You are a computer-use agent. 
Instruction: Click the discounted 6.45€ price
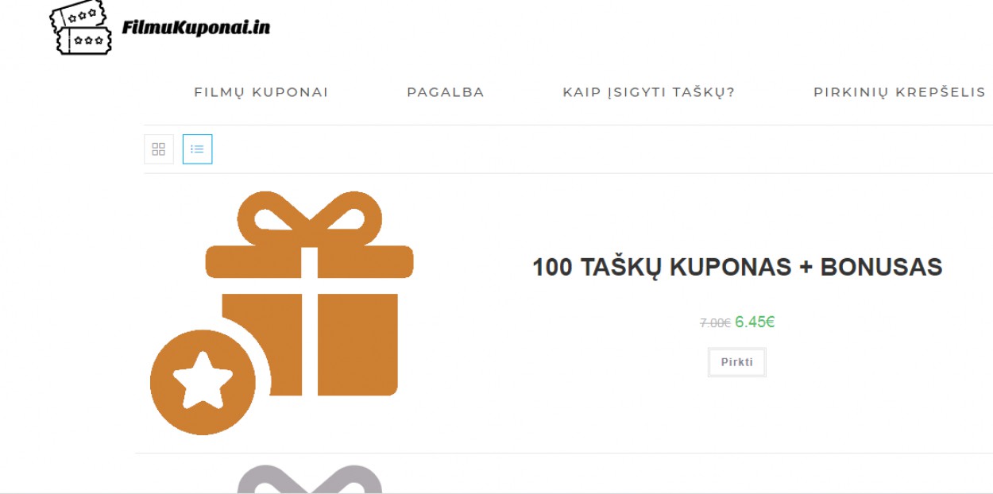[x=755, y=322]
